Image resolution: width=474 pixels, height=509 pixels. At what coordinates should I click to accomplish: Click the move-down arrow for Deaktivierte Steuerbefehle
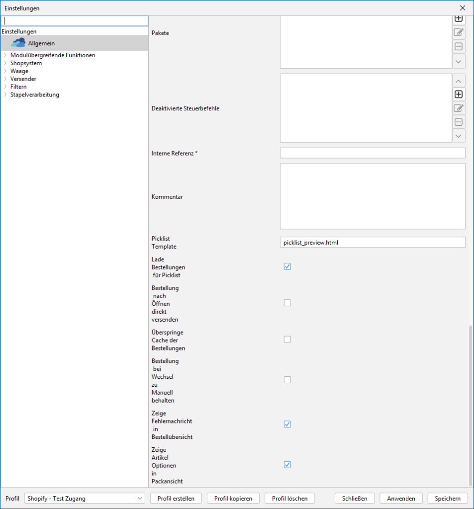click(459, 136)
